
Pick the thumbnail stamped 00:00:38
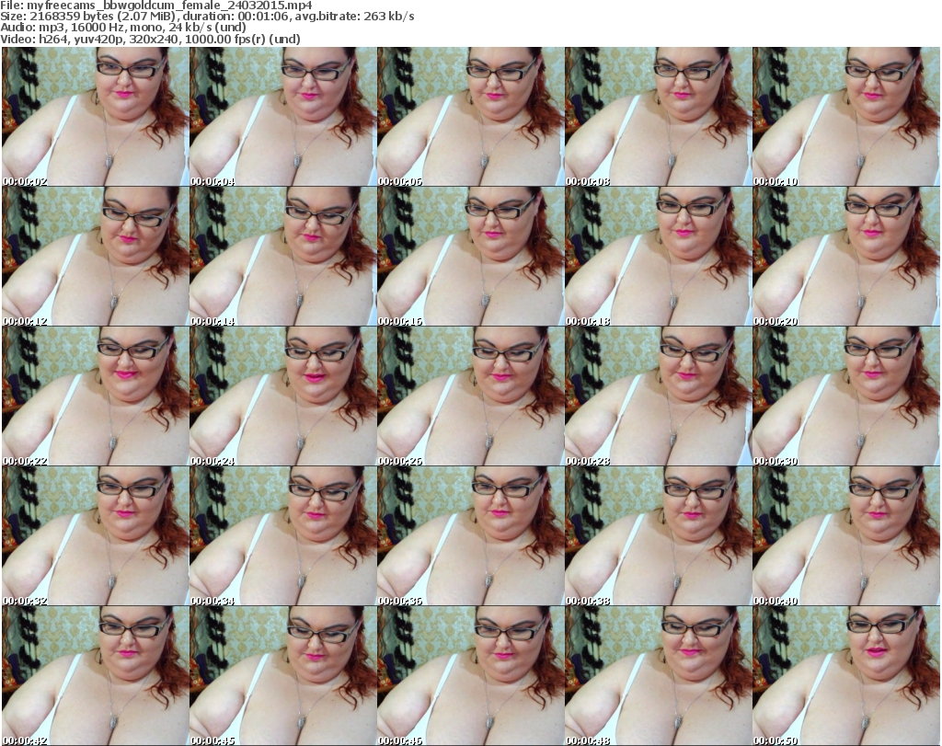(658, 536)
